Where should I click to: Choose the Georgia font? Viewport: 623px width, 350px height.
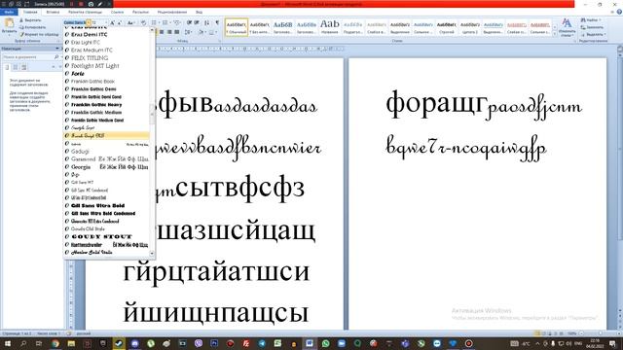click(x=106, y=166)
